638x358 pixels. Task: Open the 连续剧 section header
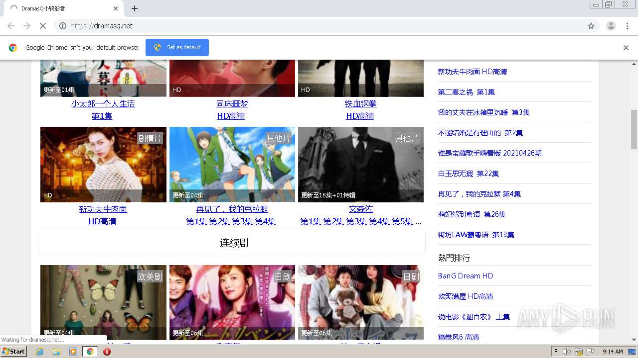pos(232,243)
